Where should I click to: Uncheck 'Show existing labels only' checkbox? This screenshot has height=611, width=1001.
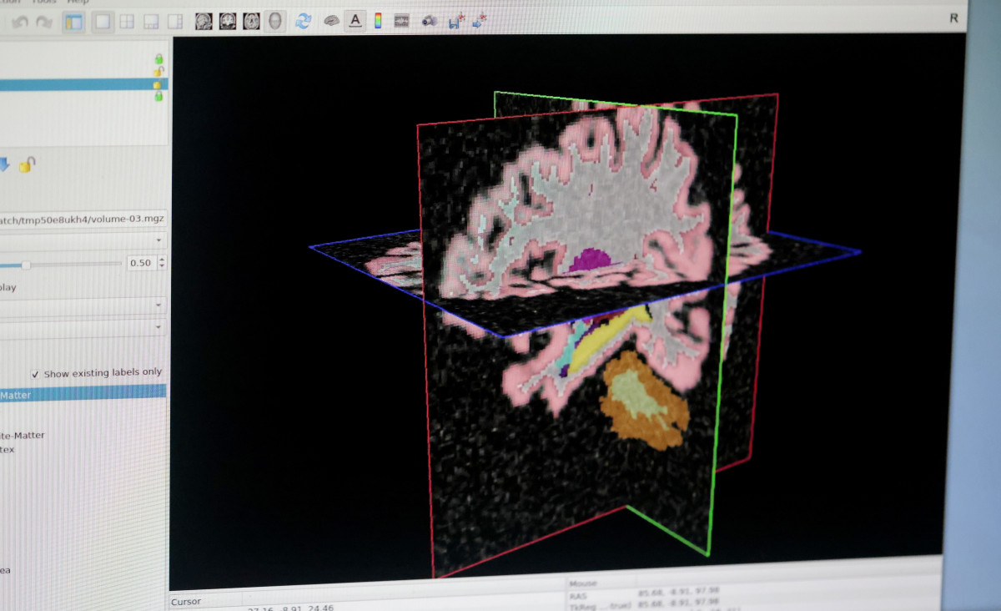35,374
